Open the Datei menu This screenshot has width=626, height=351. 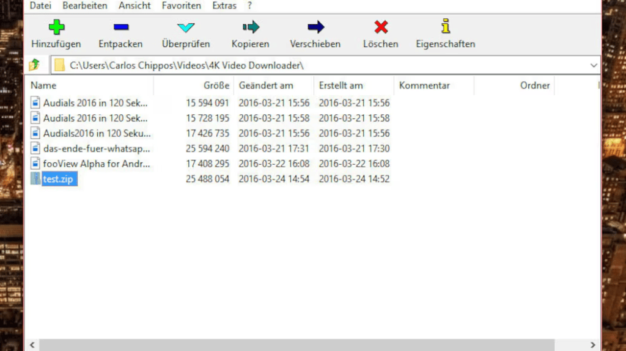(x=40, y=5)
